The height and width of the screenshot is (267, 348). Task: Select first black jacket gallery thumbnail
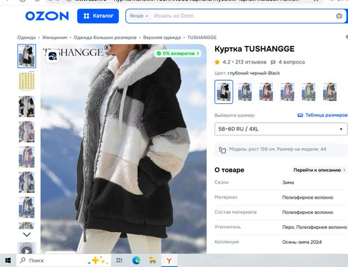pos(26,56)
